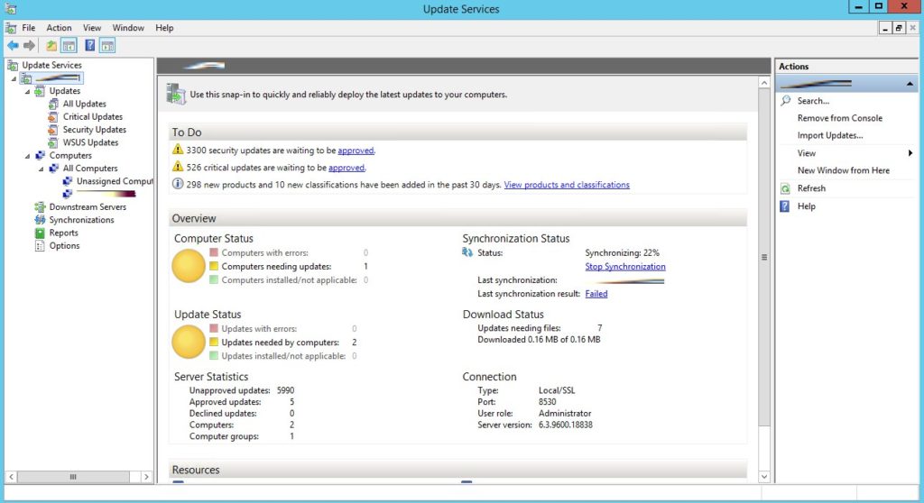Click the Up One Level folder icon
The image size is (924, 503).
[x=51, y=46]
